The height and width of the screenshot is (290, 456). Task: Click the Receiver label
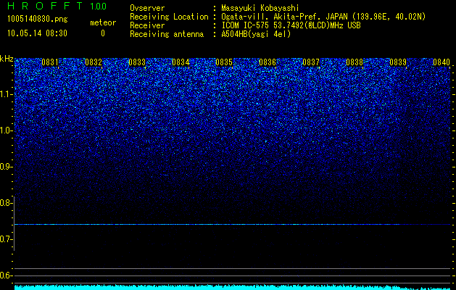(147, 25)
